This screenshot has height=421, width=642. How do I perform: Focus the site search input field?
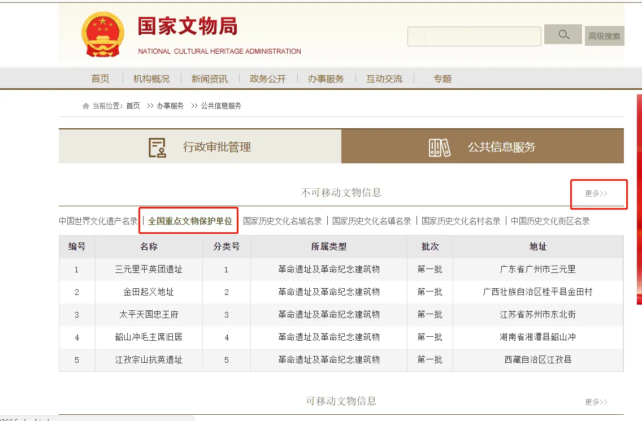pos(474,36)
